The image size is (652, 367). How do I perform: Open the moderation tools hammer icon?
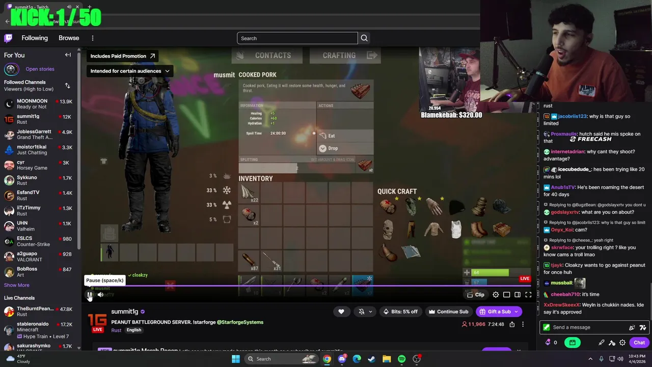pyautogui.click(x=612, y=343)
